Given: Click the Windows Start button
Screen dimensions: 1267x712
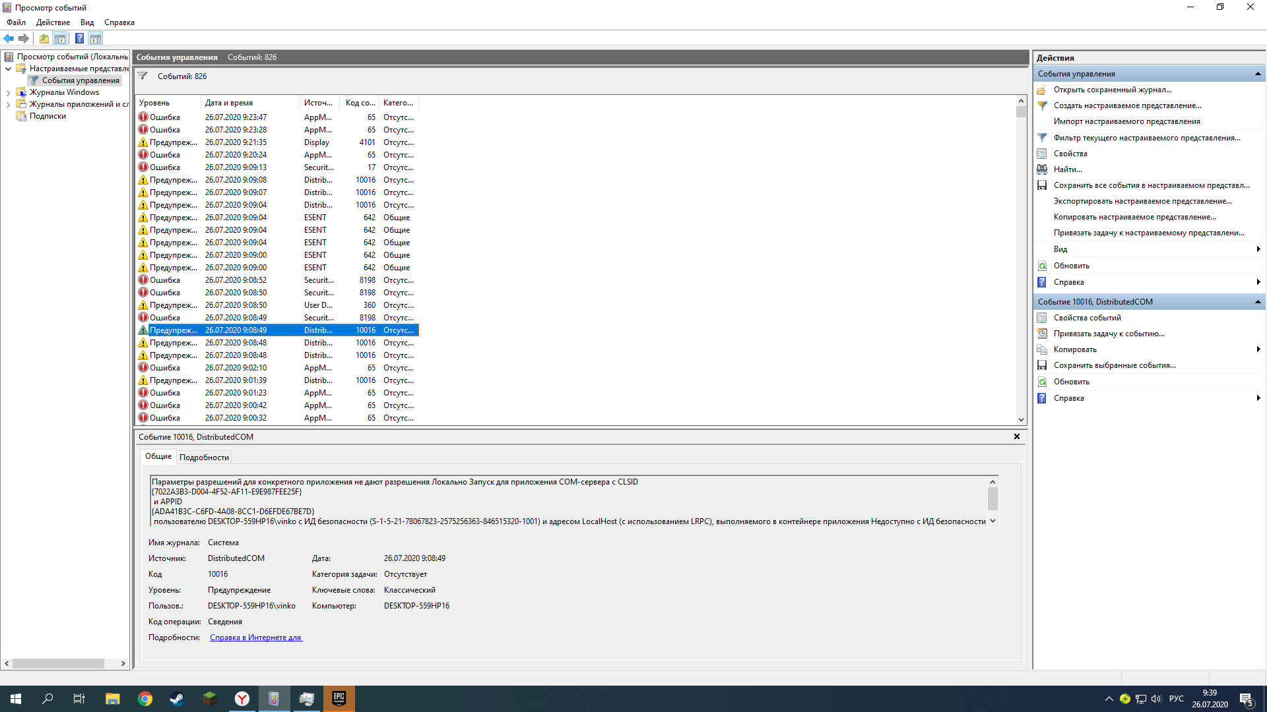Looking at the screenshot, I should click(x=16, y=699).
